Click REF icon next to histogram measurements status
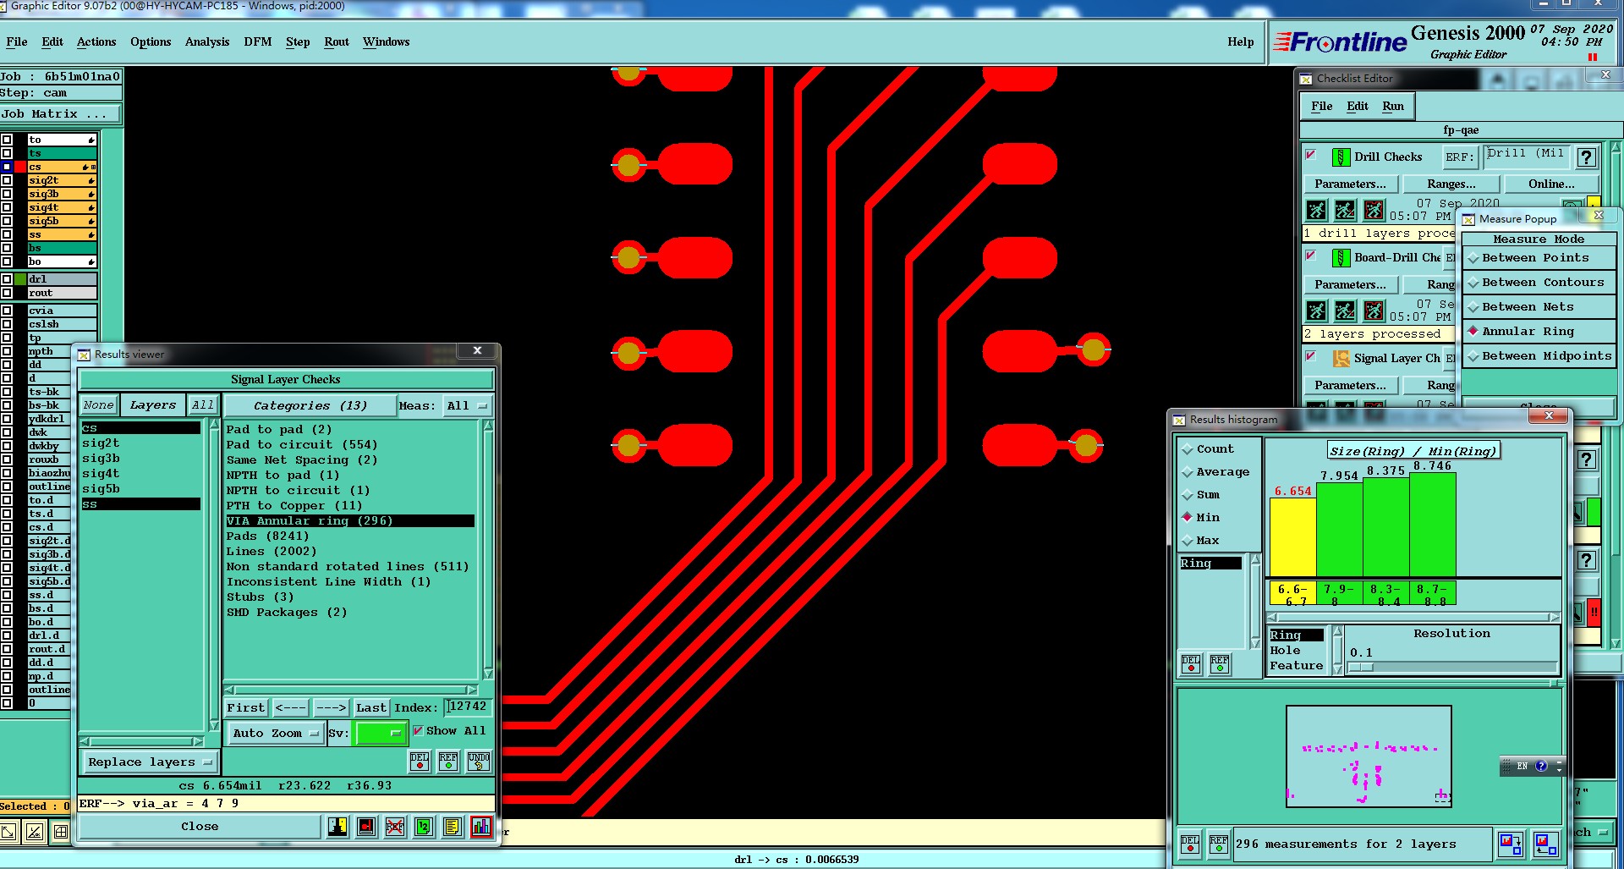 coord(1219,844)
